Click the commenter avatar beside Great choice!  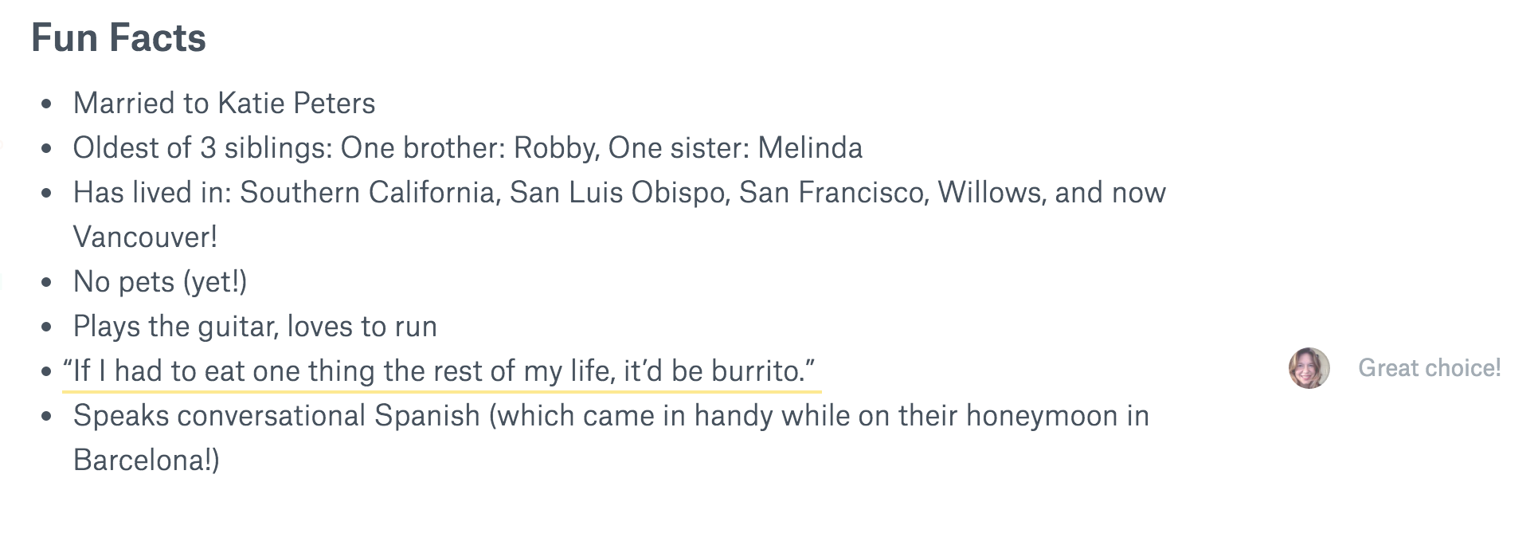(1309, 368)
